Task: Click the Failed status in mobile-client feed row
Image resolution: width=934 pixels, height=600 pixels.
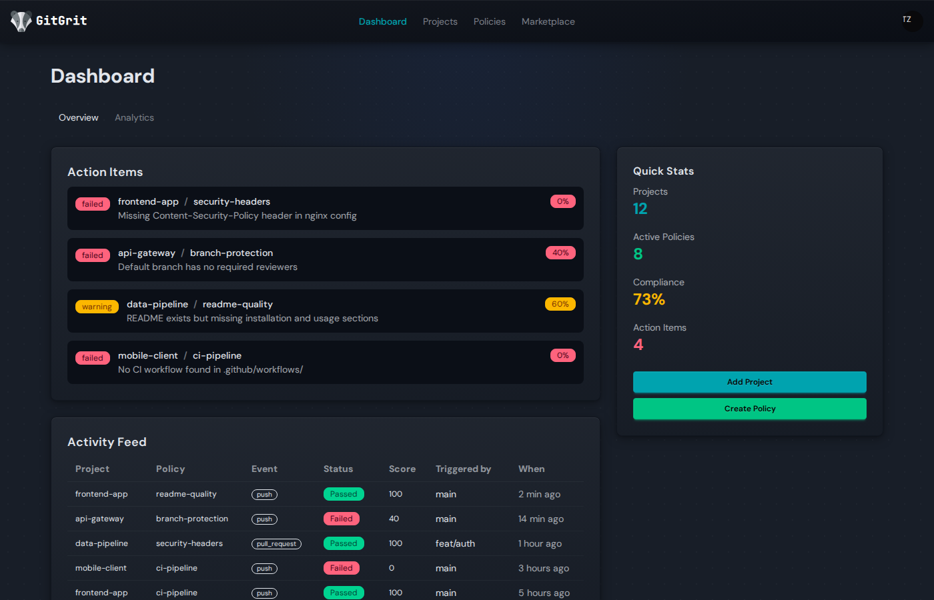Action: (342, 568)
